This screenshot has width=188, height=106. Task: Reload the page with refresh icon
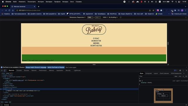pyautogui.click(x=9, y=11)
